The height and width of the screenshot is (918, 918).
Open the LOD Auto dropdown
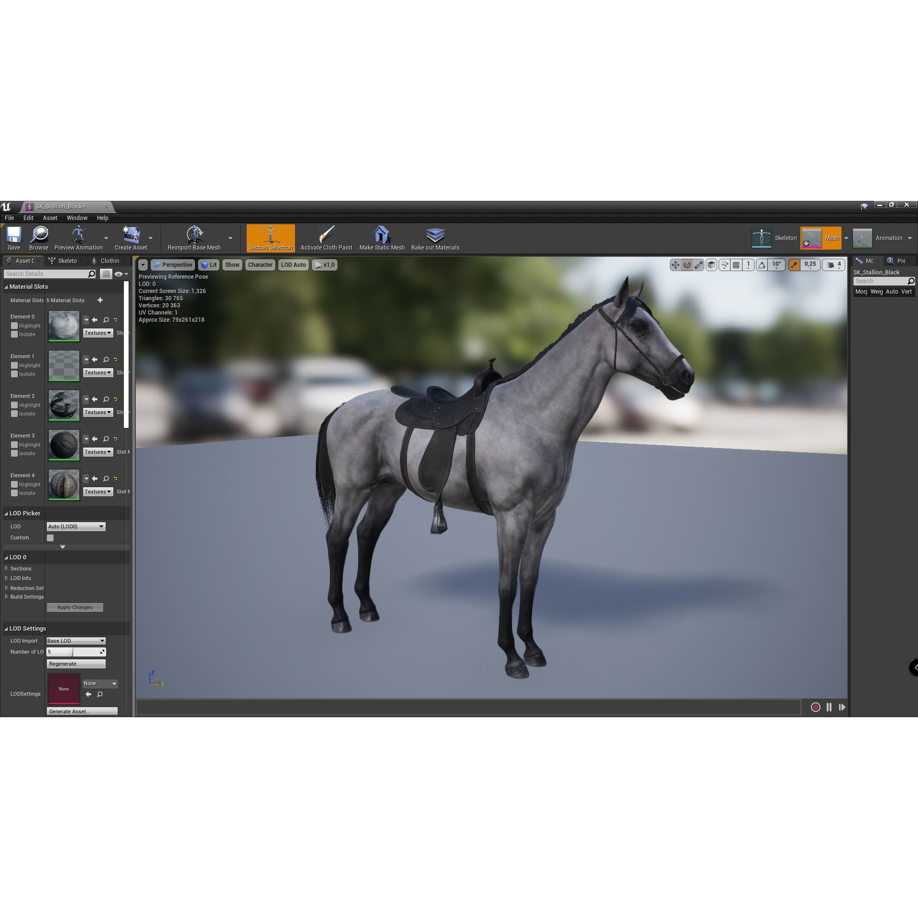(293, 264)
